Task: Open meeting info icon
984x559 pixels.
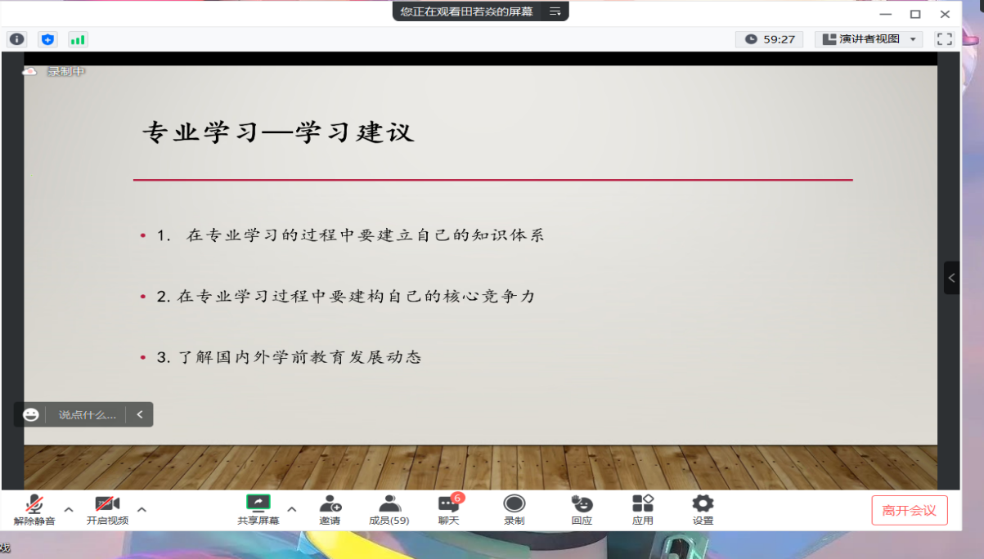Action: 17,39
